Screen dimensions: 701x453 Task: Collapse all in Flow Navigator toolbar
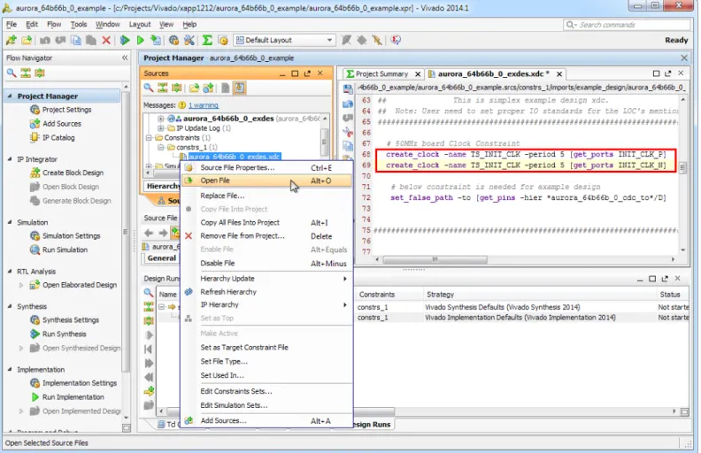26,73
